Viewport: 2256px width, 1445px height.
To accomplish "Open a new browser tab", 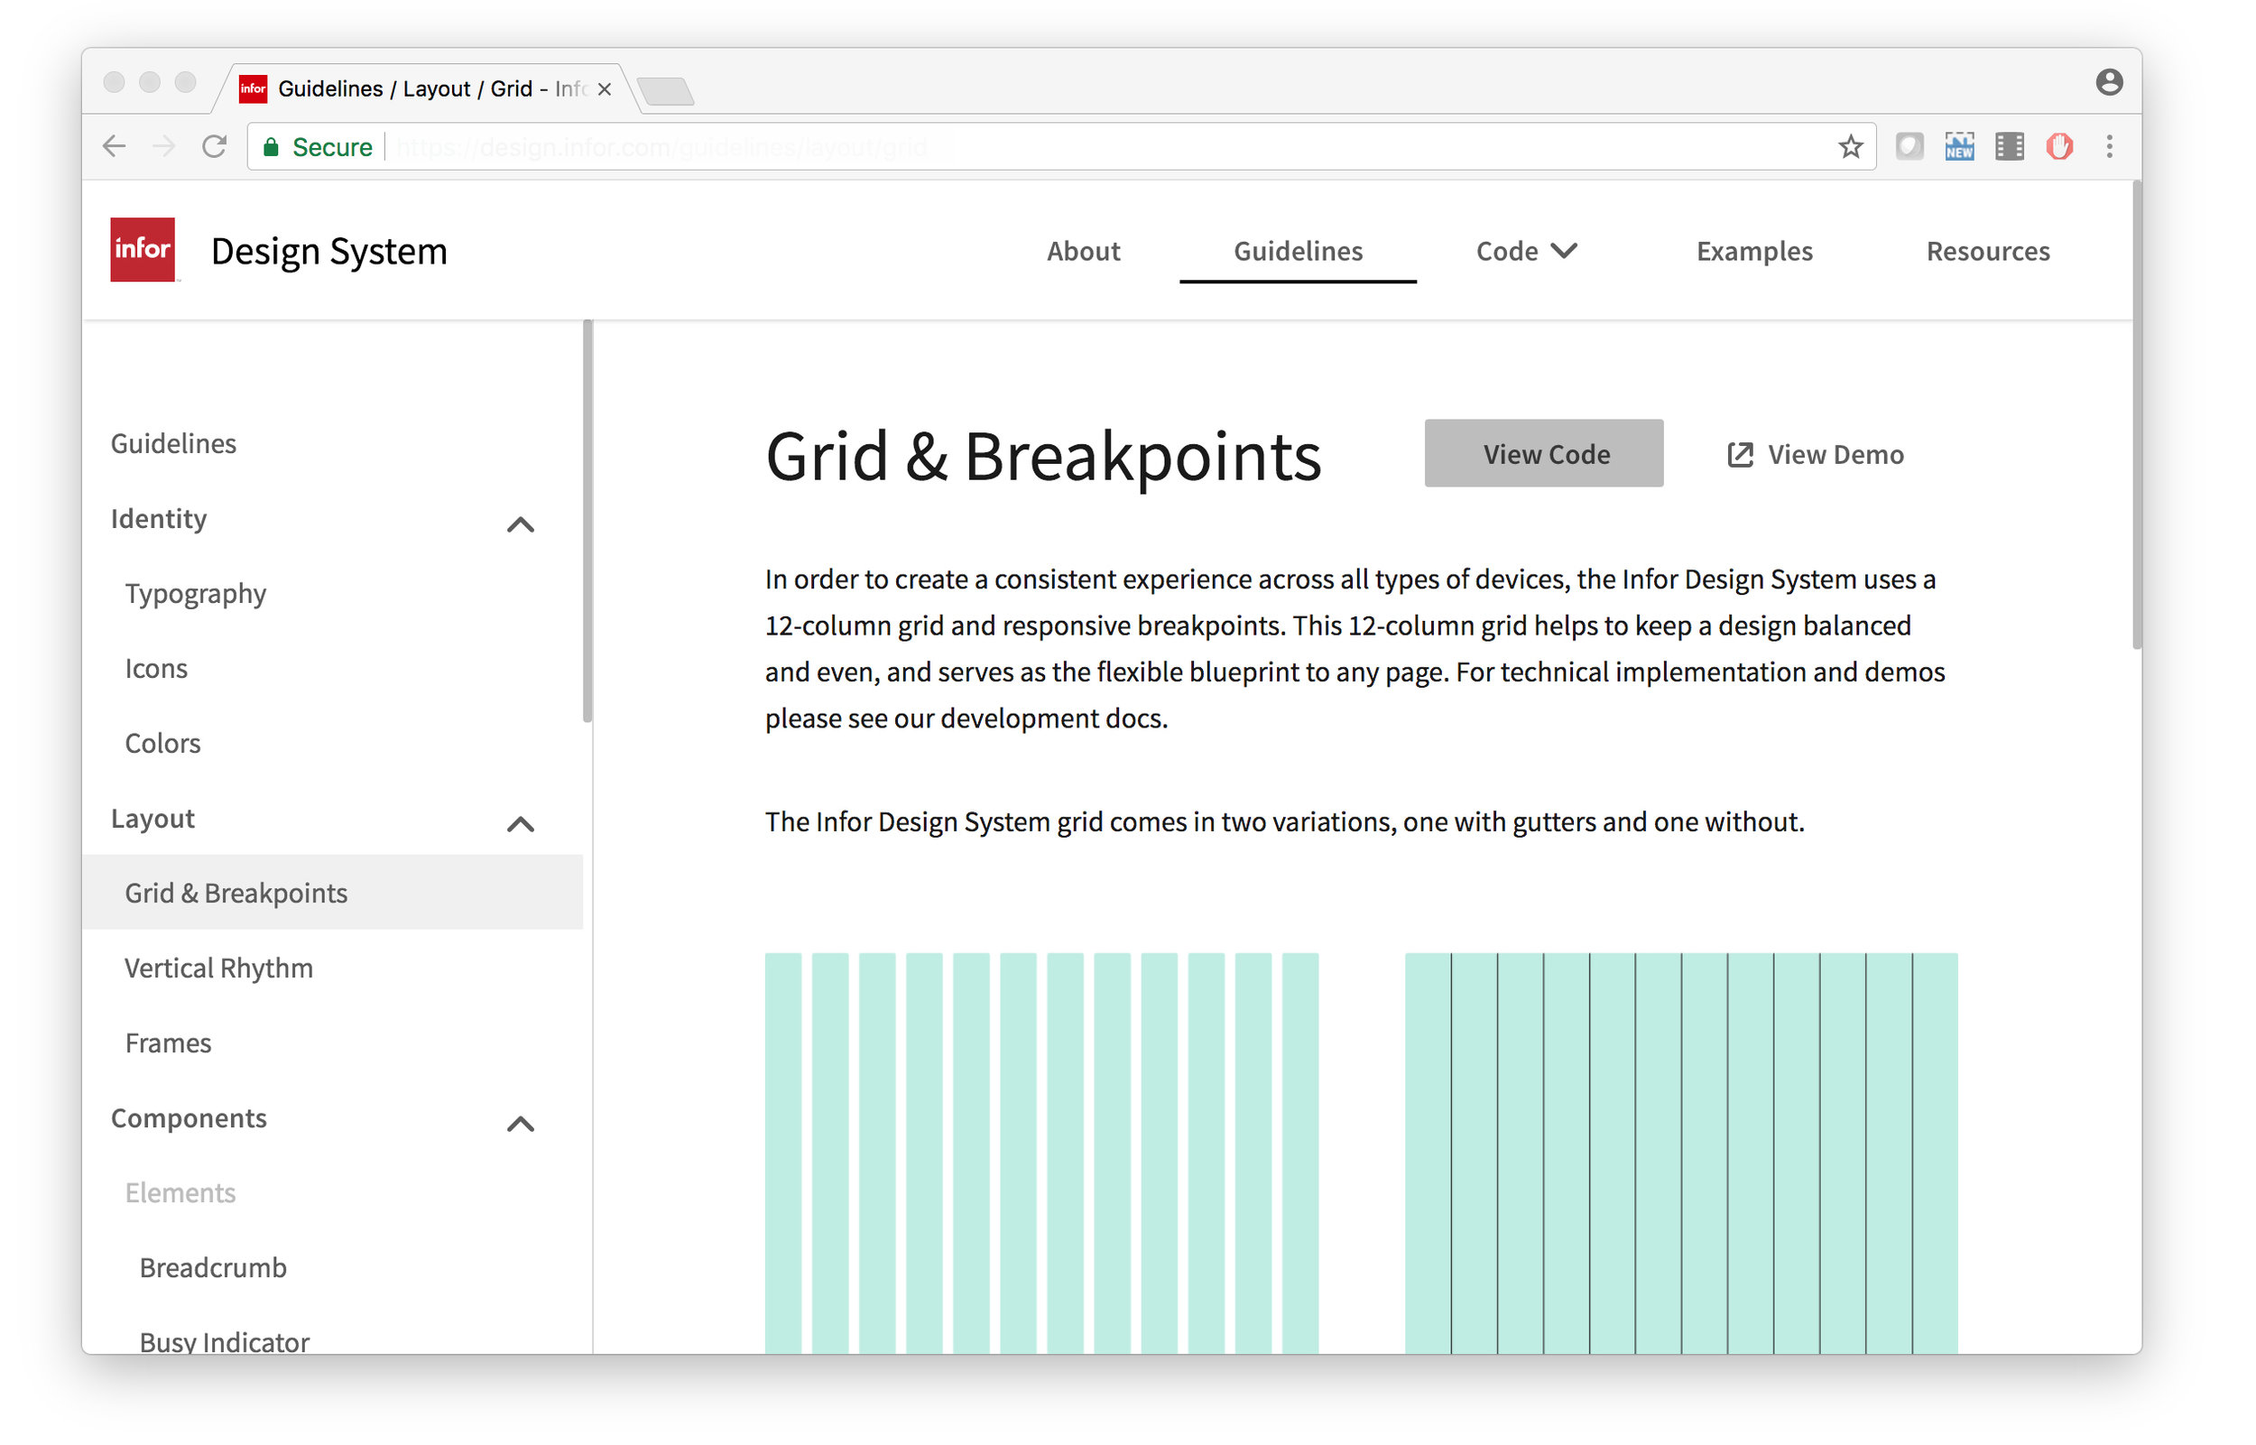I will [x=666, y=91].
